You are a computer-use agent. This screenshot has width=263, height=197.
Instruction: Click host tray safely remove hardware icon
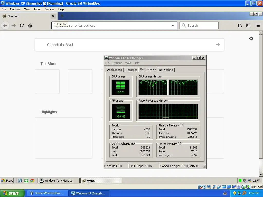(239, 193)
